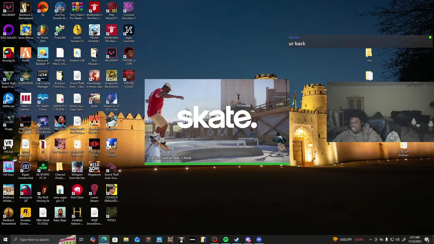Image resolution: width=434 pixels, height=244 pixels.
Task: Open the Sonic Mania shortcut
Action: coord(26,32)
